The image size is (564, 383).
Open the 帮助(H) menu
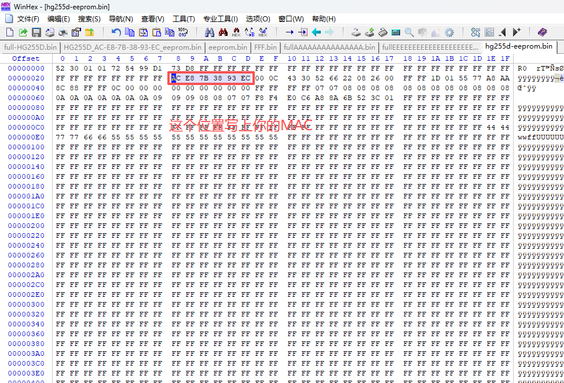point(324,19)
